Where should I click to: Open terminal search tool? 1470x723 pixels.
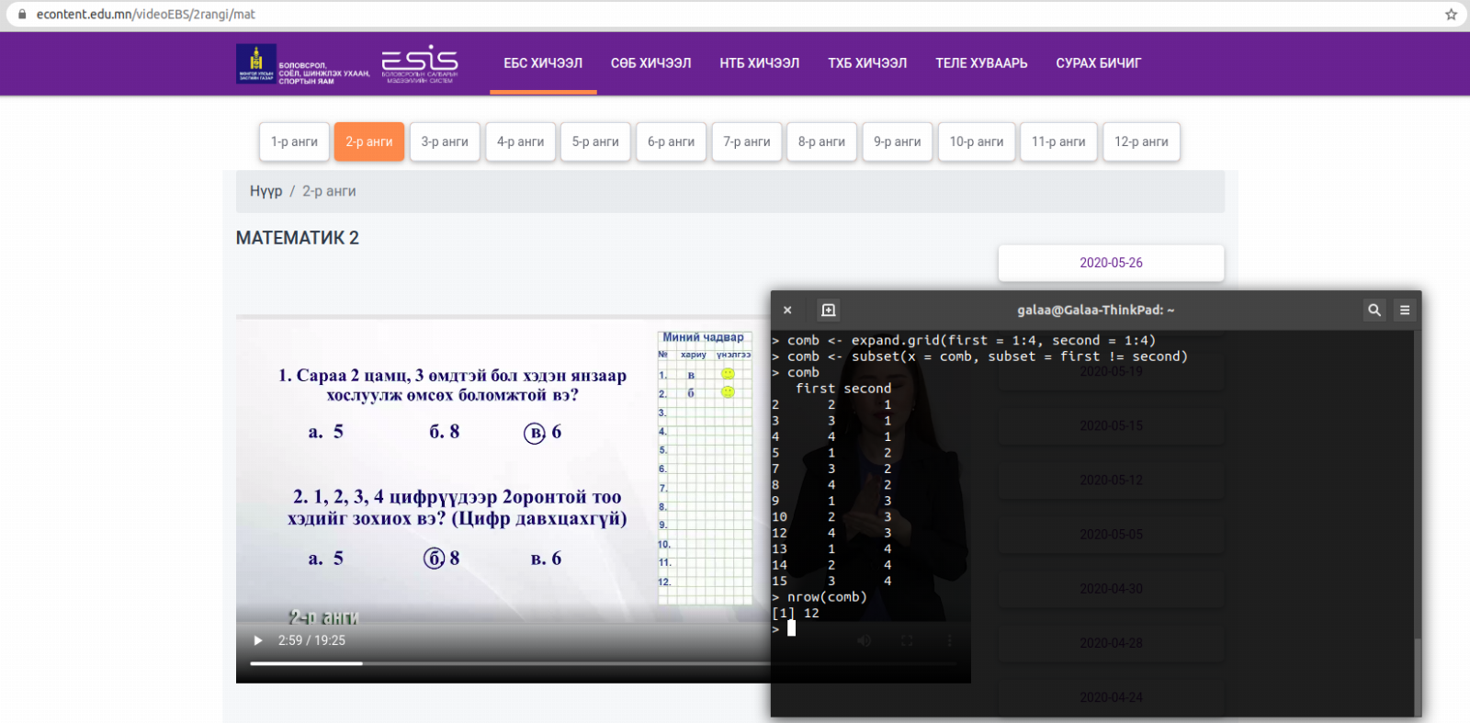point(1374,311)
